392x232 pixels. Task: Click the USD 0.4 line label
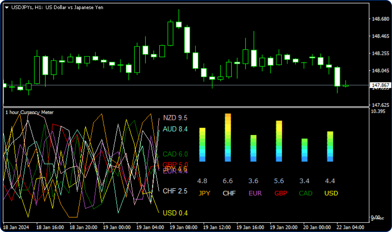175,213
